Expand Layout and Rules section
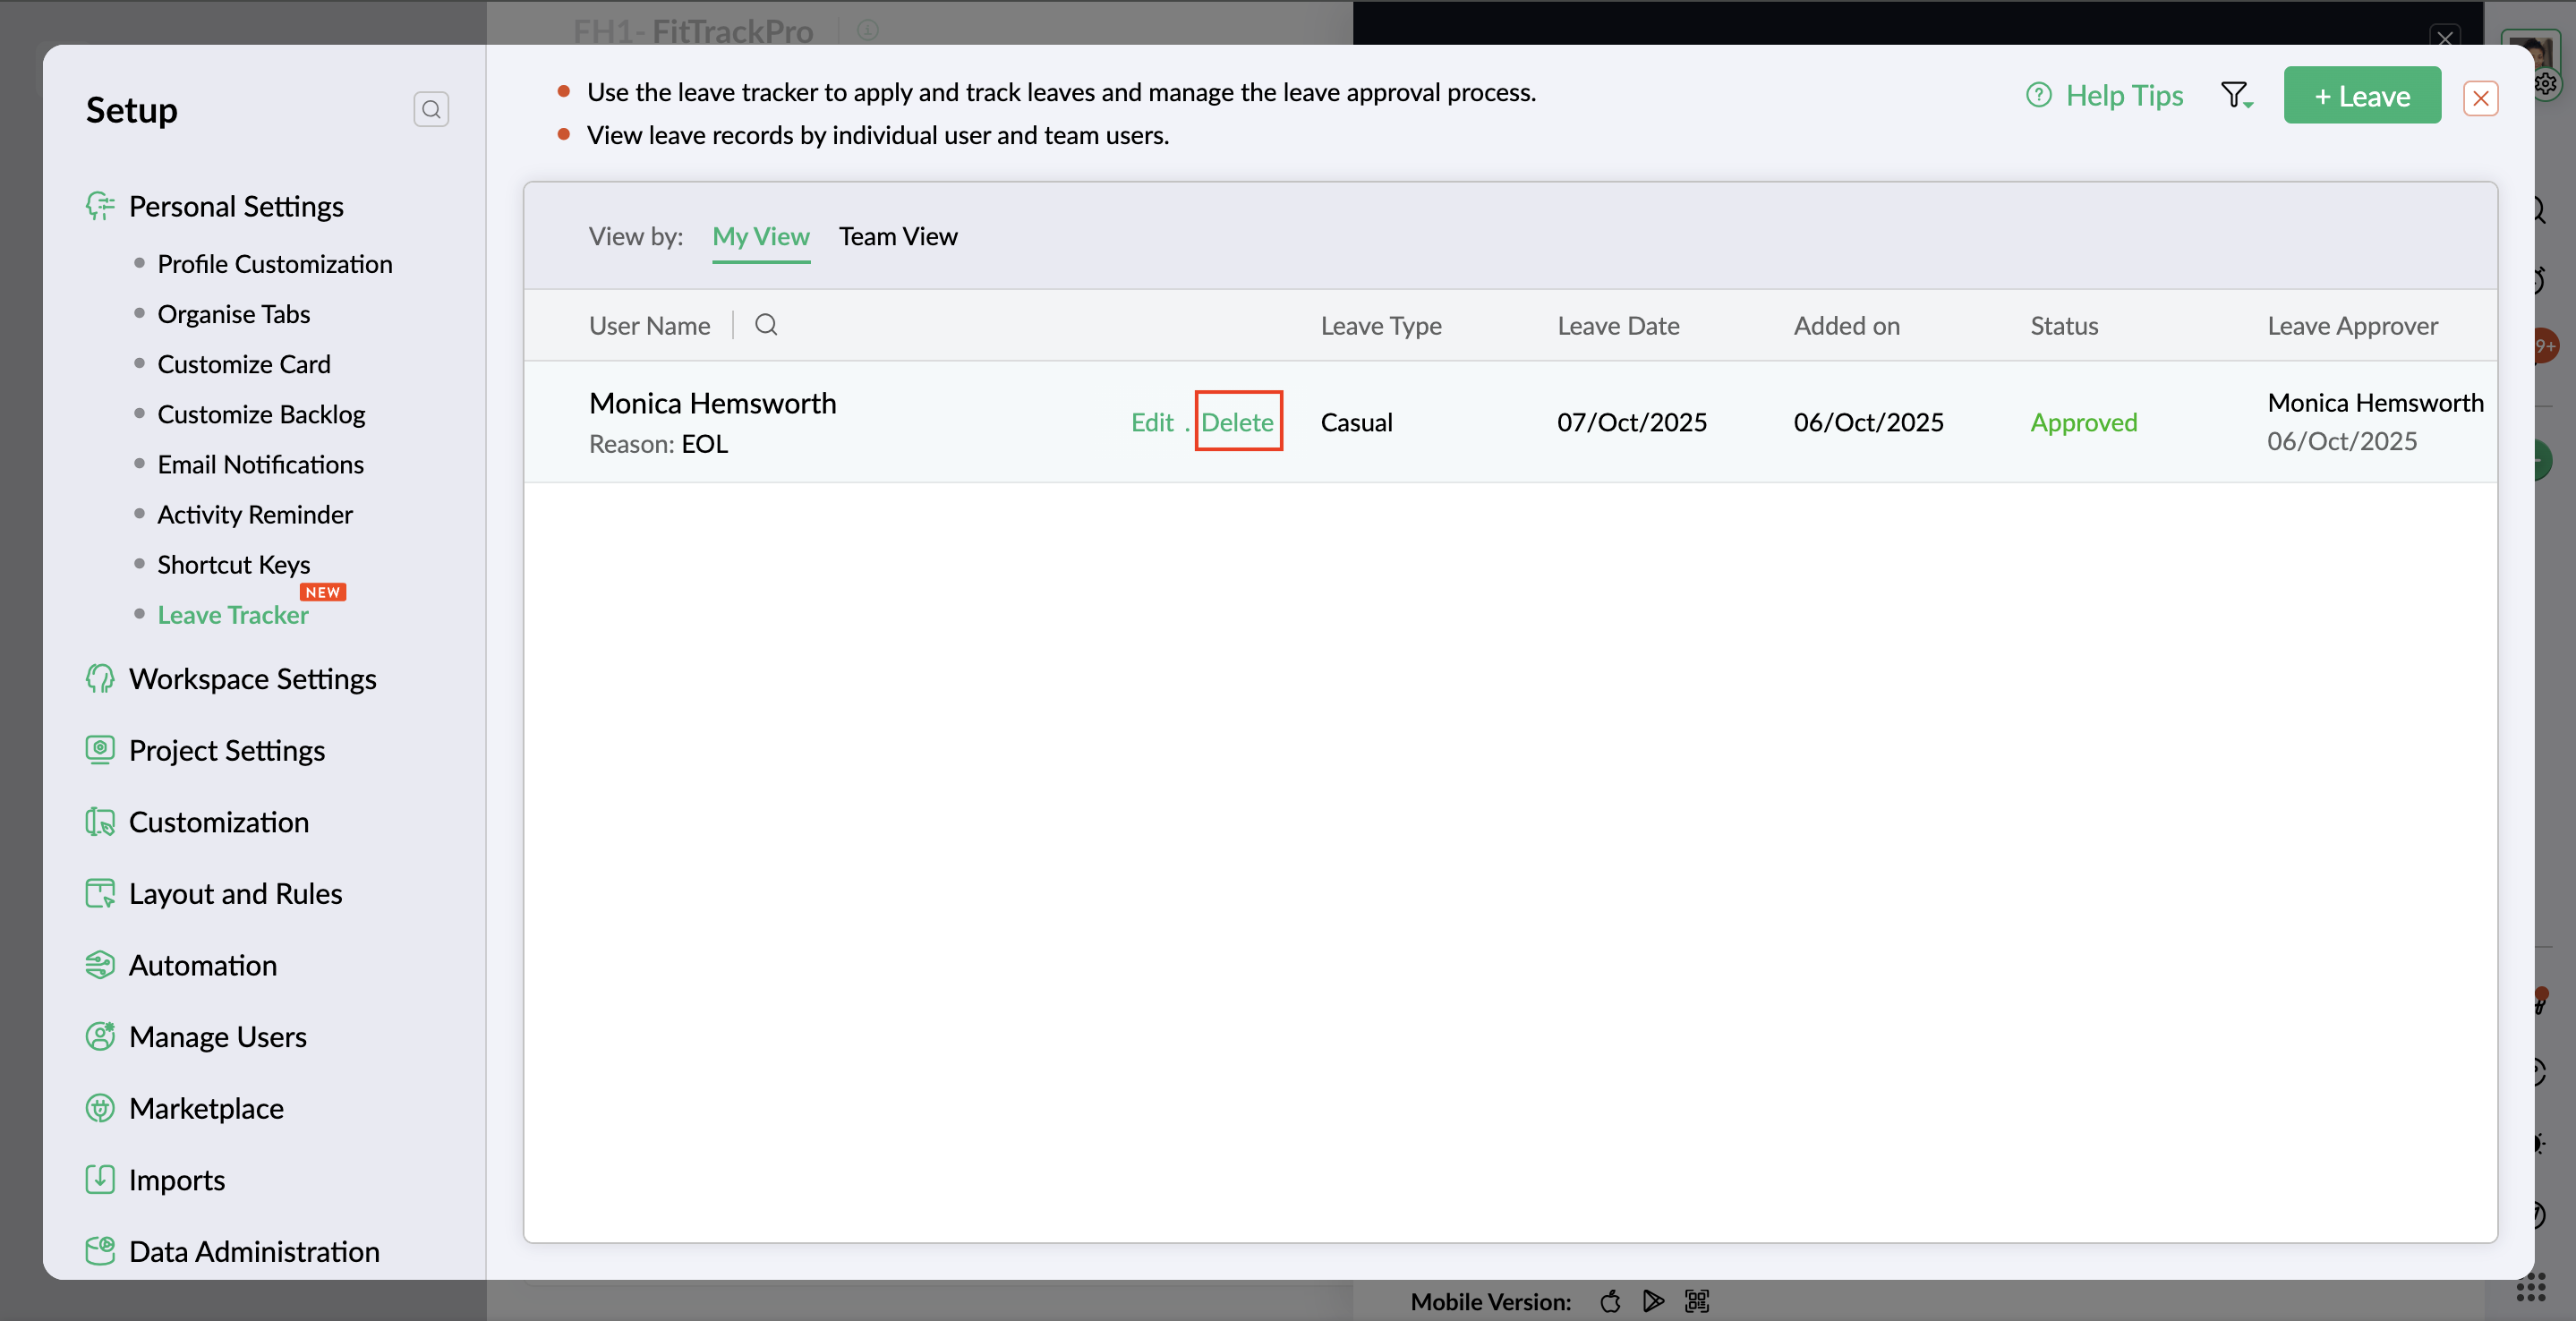This screenshot has height=1321, width=2576. (x=235, y=893)
